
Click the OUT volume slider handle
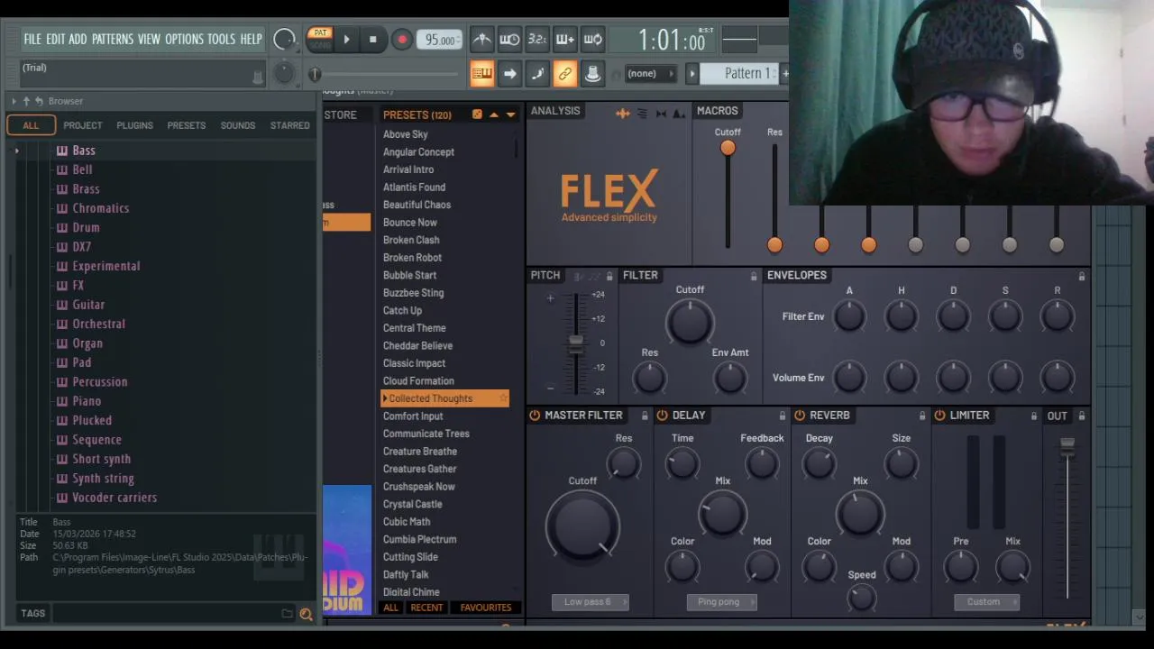tap(1067, 445)
